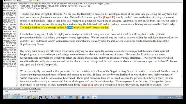Select 'ROBLEMS OF' contents entry
The width and height of the screenshot is (186, 104).
coord(9,41)
